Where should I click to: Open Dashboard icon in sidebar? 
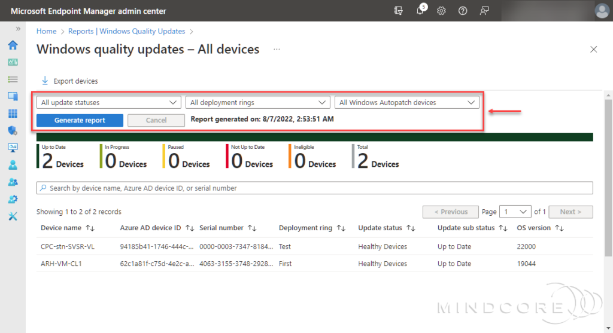tap(13, 62)
